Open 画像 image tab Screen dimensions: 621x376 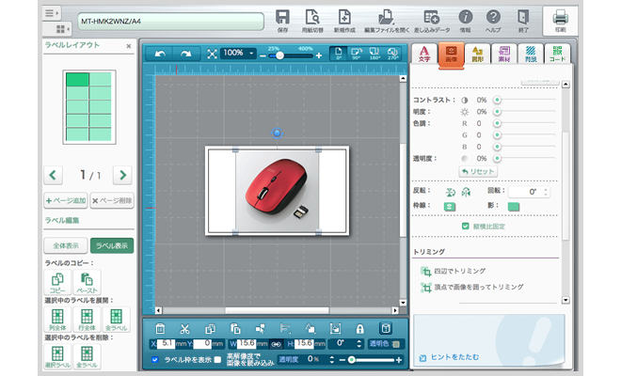451,55
